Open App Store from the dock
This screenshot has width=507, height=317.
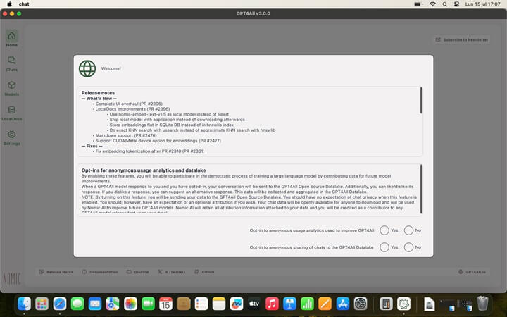[x=343, y=304]
